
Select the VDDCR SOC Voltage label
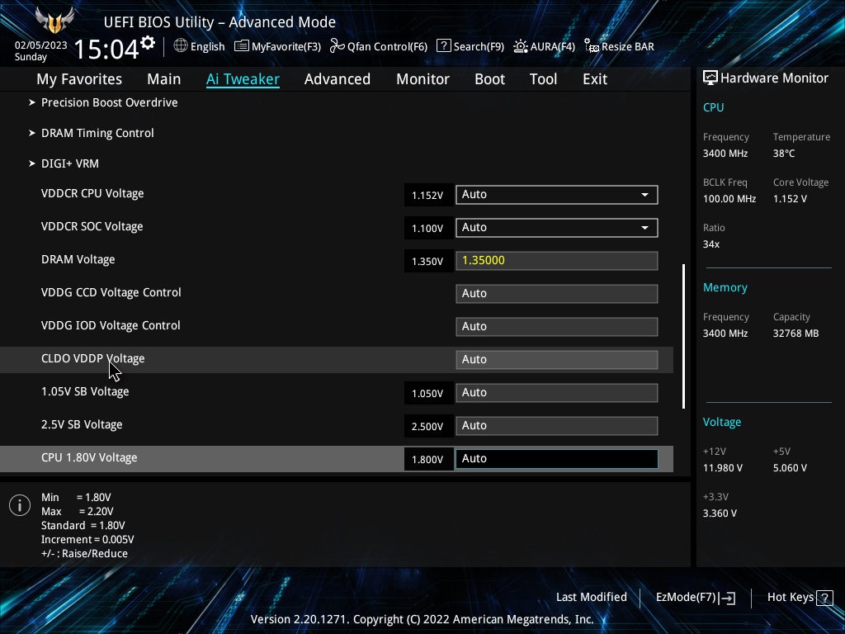pos(92,226)
